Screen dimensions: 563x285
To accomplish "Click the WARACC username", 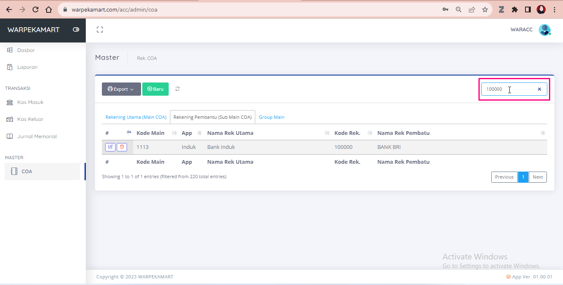I will (x=522, y=30).
